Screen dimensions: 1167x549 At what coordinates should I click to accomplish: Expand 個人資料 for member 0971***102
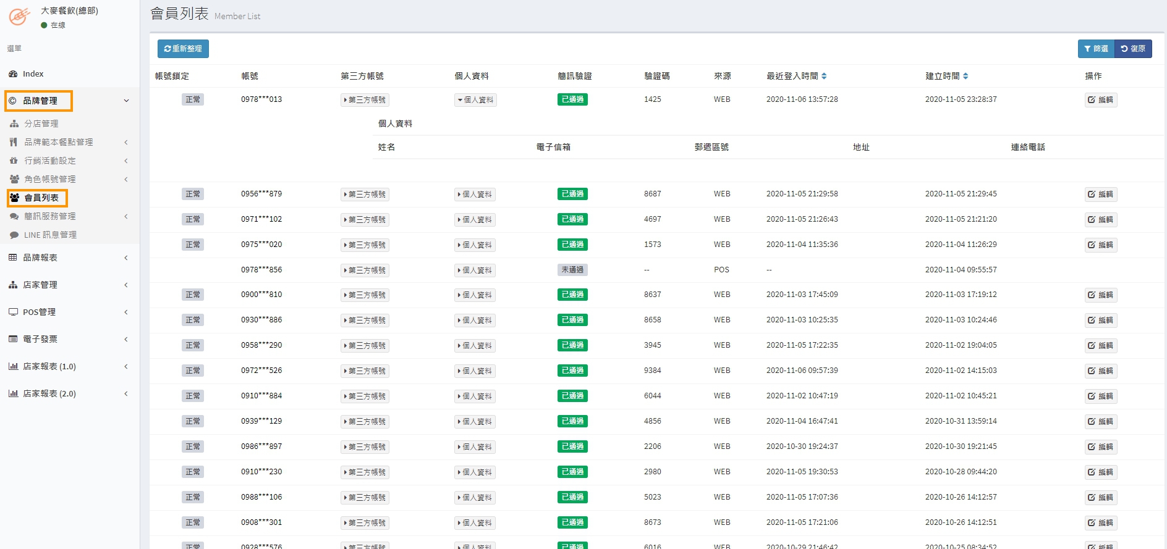tap(475, 220)
